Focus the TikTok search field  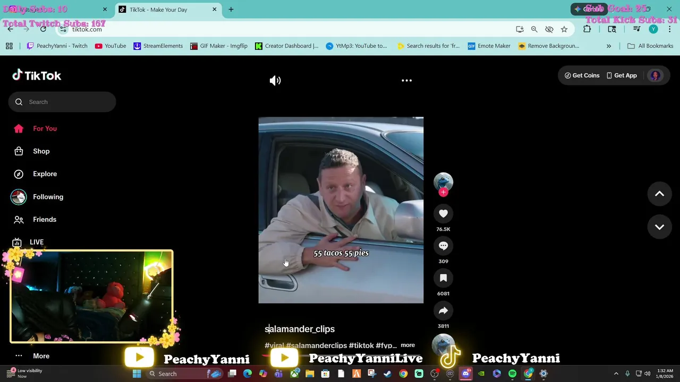pyautogui.click(x=62, y=102)
